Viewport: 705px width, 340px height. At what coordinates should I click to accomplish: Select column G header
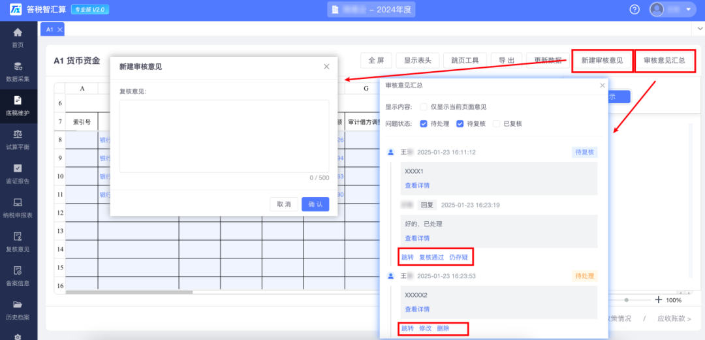[366, 89]
